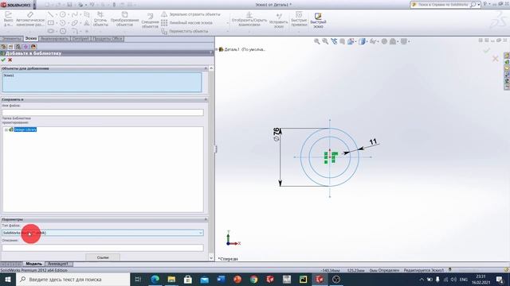Open the Windows Start menu
510x286 pixels.
point(8,279)
